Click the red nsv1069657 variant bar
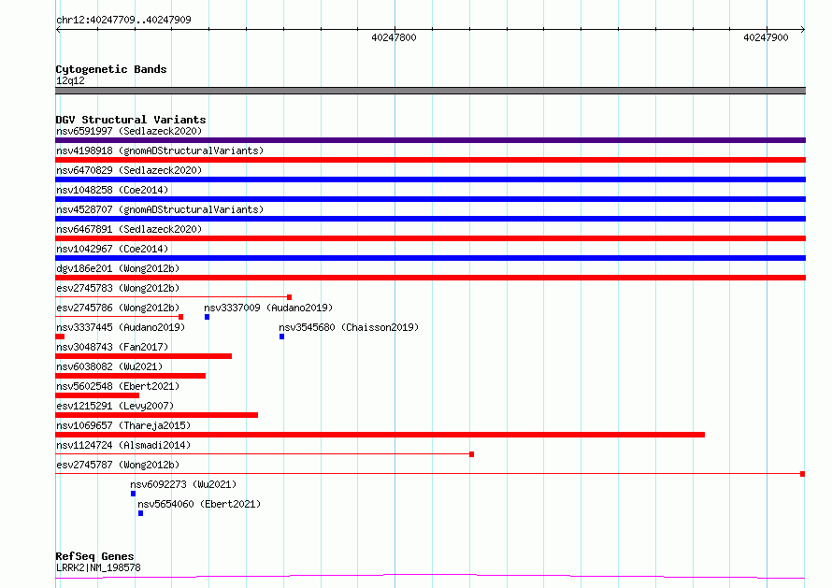 click(380, 435)
